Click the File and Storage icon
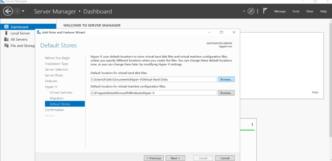 (6, 46)
